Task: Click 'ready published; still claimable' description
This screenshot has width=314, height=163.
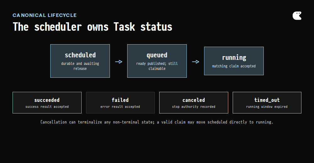Action: [x=157, y=66]
